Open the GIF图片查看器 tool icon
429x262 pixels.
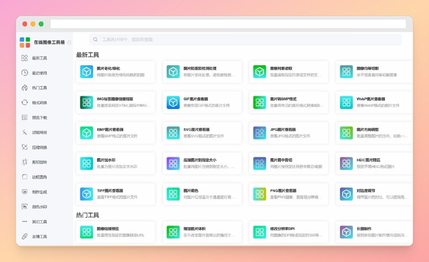(x=173, y=102)
